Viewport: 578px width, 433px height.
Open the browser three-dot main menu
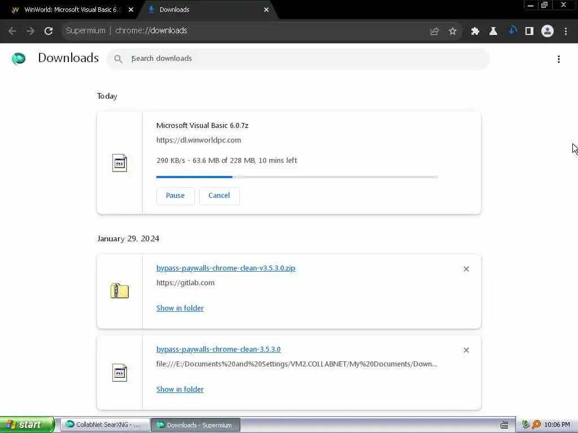[x=566, y=32]
